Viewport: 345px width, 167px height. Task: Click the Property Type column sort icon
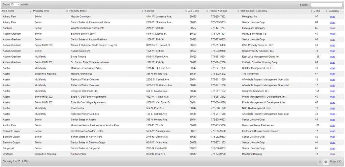[x=67, y=11]
